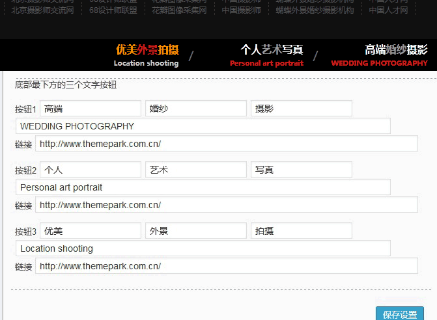Select the button 2 field containing 艺术
The width and height of the screenshot is (437, 320).
[195, 170]
